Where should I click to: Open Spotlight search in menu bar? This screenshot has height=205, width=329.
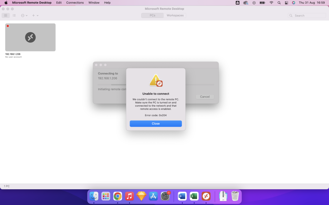[279, 3]
